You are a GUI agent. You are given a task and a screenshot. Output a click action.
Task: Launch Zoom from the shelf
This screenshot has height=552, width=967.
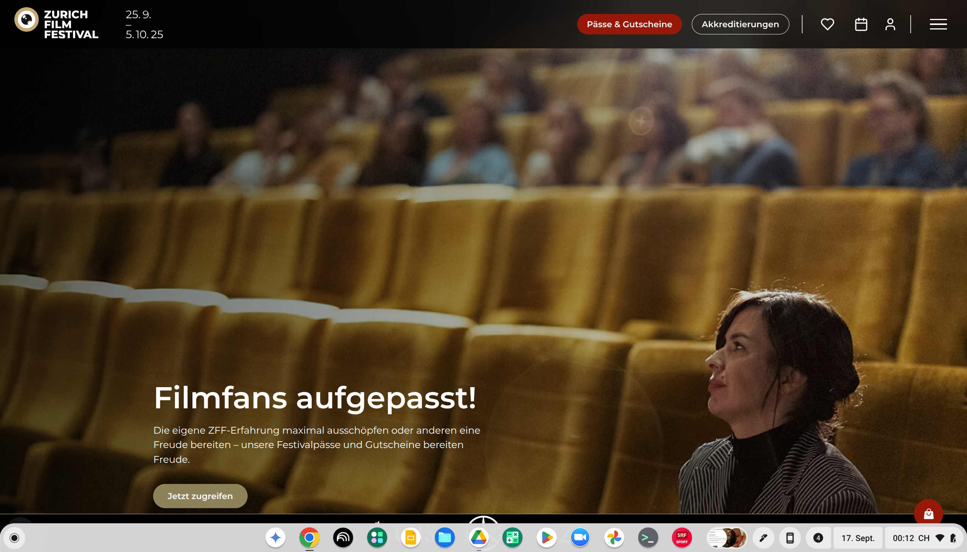pos(580,538)
